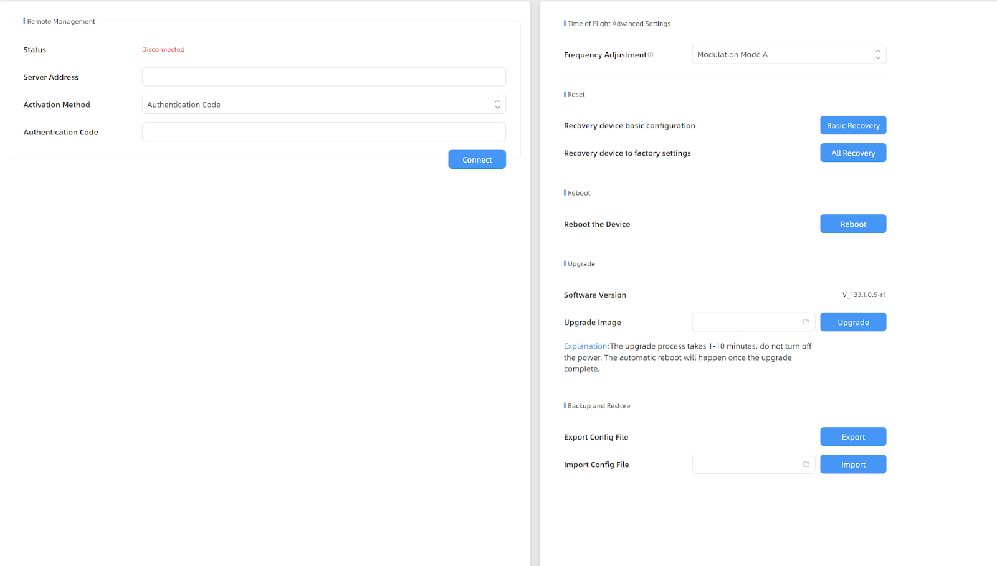
Task: Click the Import Config File path box
Action: pyautogui.click(x=747, y=465)
